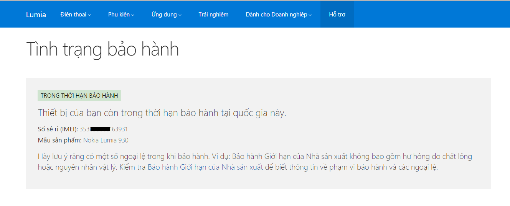Open the Phụ kiện menu
510x206 pixels.
tap(119, 15)
